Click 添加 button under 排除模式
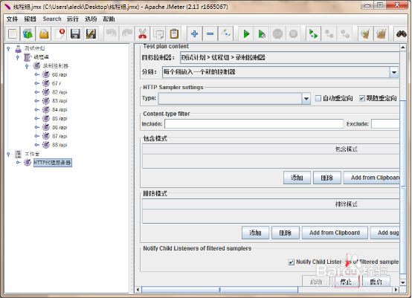This screenshot has width=412, height=298. [255, 233]
